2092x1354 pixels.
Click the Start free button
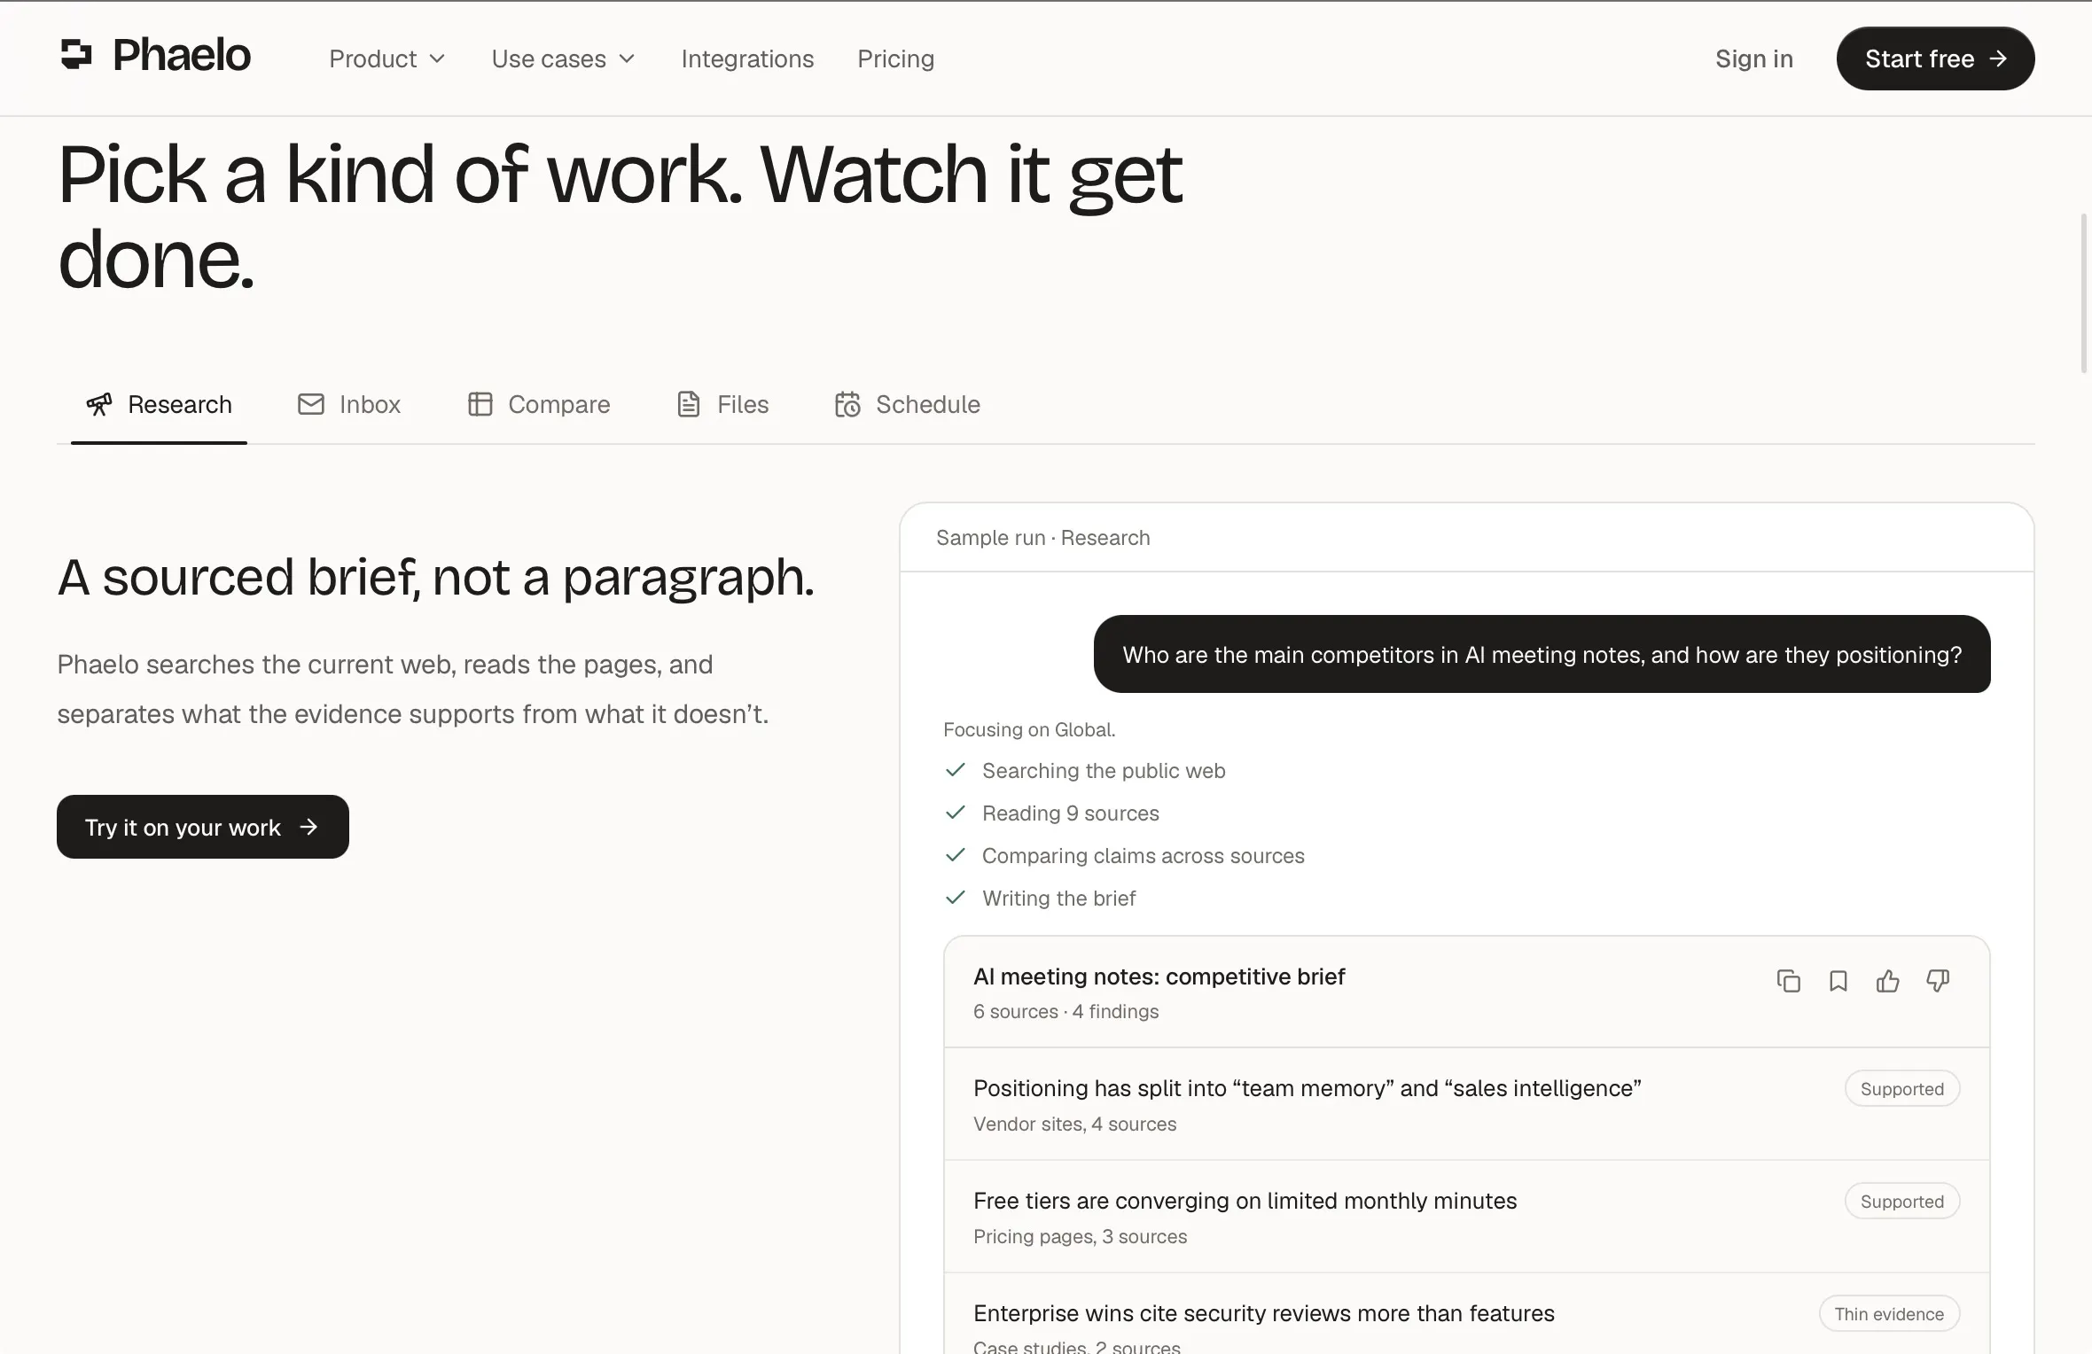tap(1936, 58)
